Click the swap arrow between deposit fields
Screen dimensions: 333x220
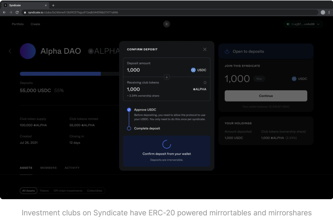point(167,77)
